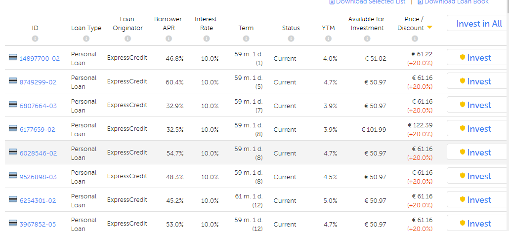This screenshot has height=231, width=509.
Task: Click flag icon beside loan 14897700-02
Action: [13, 58]
